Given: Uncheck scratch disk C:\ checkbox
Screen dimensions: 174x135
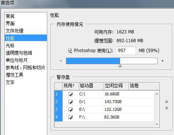Looking at the screenshot, I should (71, 94).
